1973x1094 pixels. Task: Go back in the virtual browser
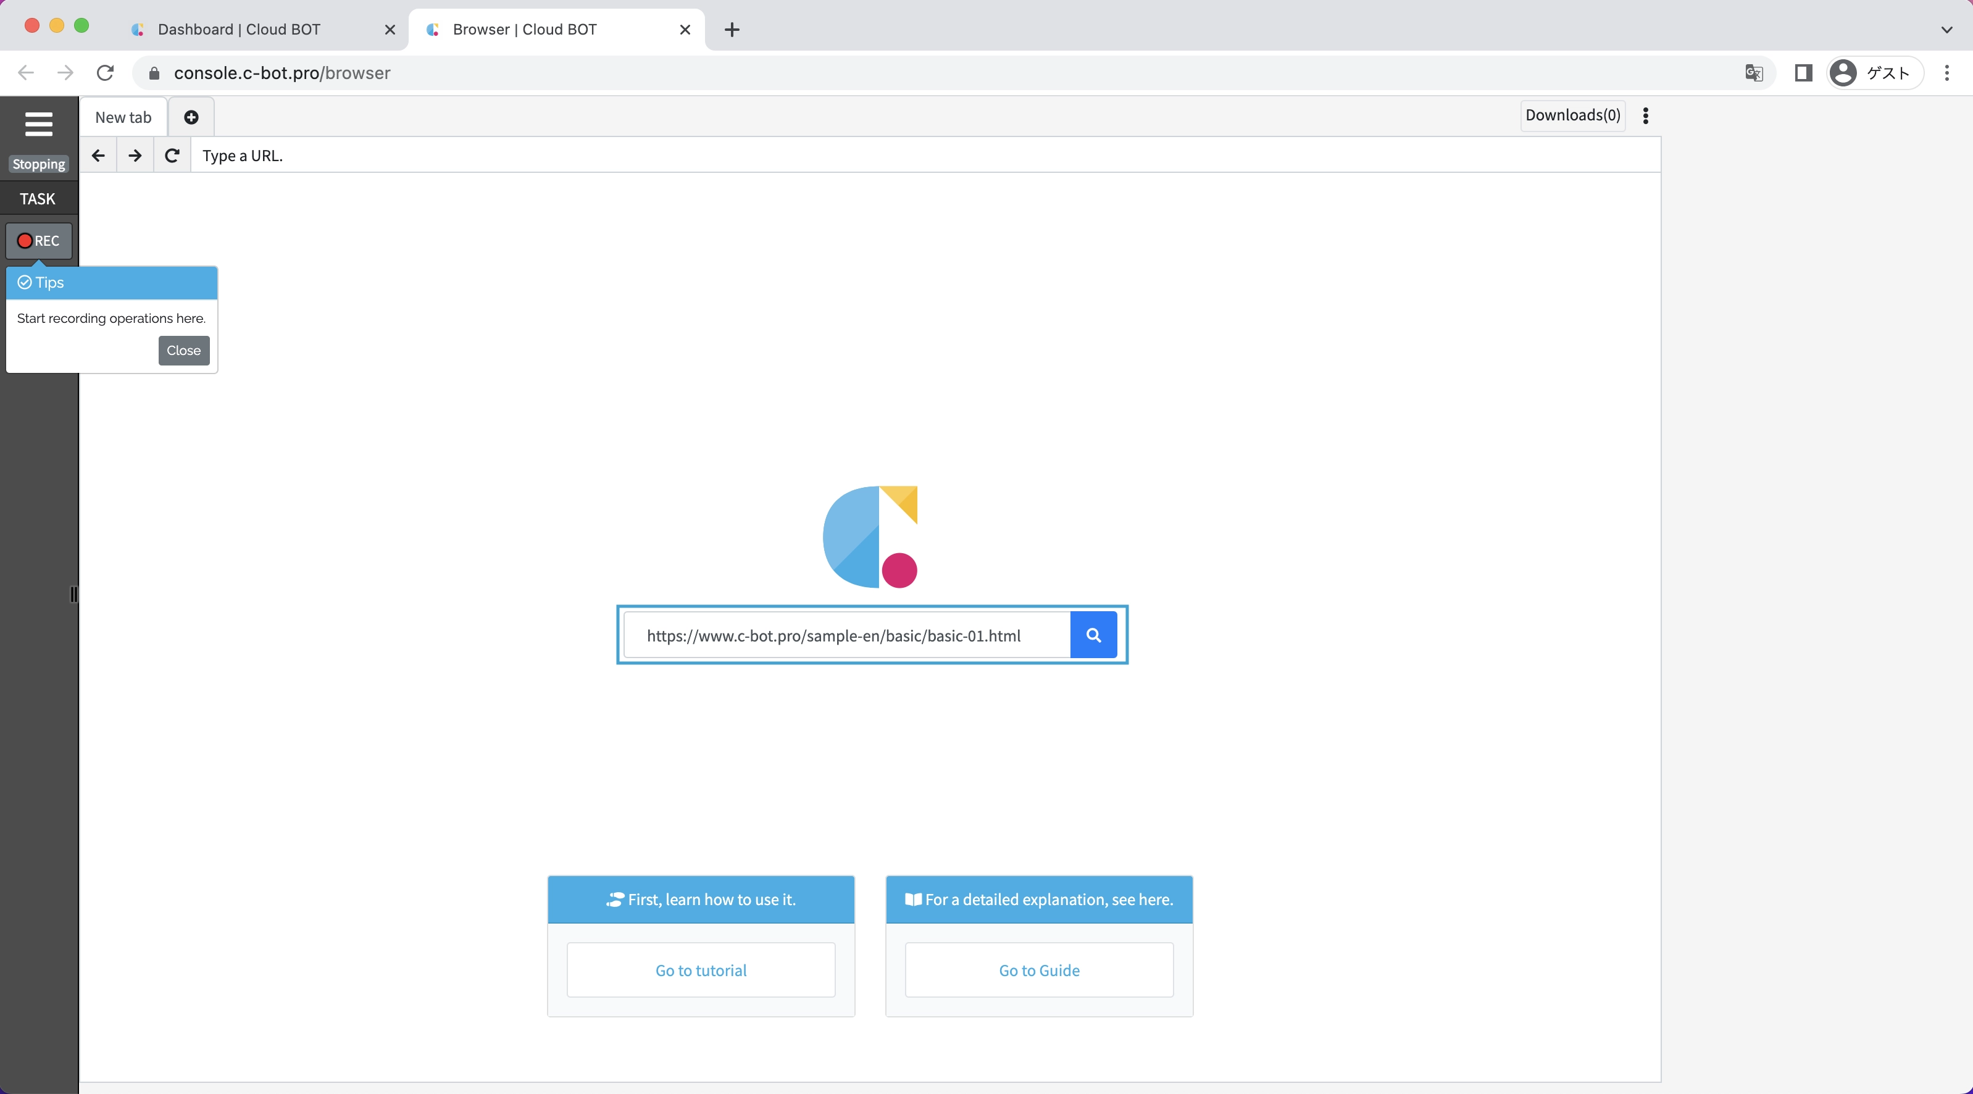(x=98, y=156)
